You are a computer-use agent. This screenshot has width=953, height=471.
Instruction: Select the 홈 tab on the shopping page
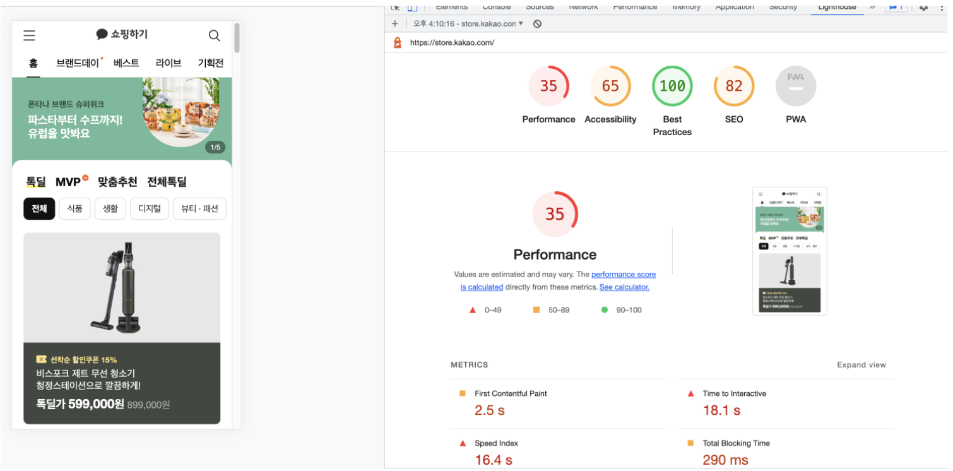coord(33,63)
